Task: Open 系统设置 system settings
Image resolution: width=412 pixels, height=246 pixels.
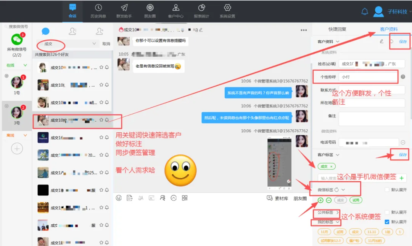Action: coord(227,11)
